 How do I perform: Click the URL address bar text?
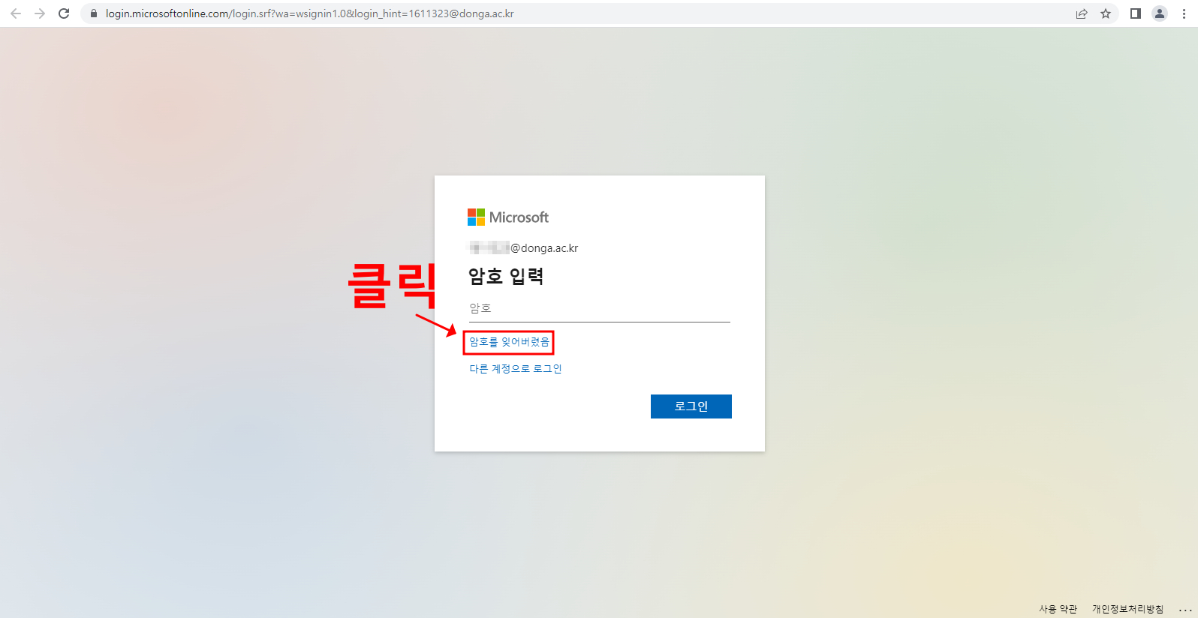point(309,13)
